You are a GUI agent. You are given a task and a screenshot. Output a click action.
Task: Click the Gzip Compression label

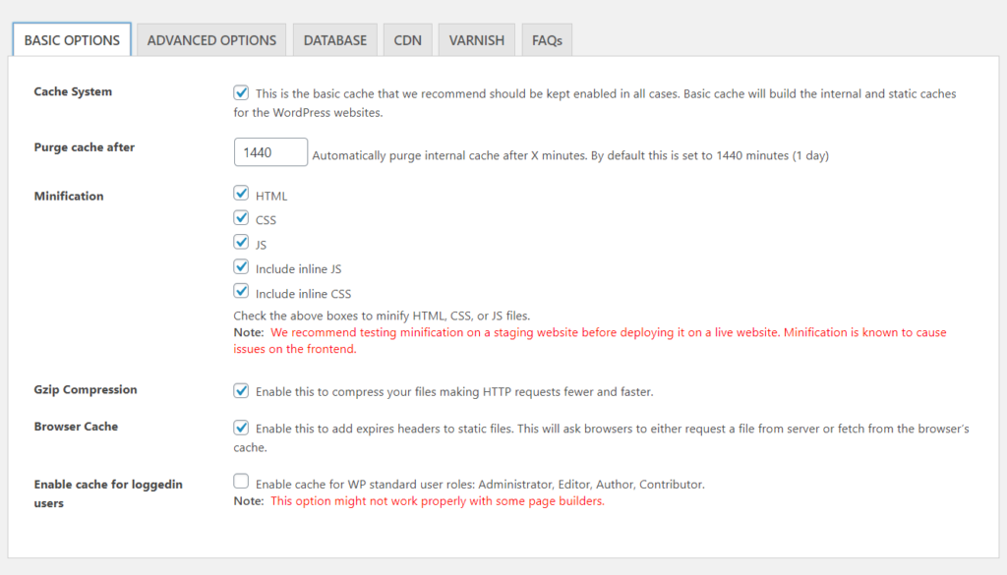pos(86,390)
